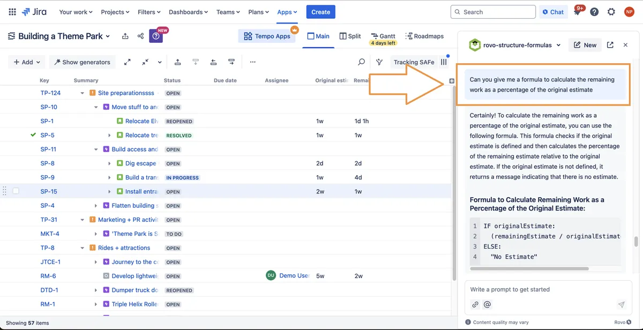
Task: Click the top Search field
Action: coord(494,12)
